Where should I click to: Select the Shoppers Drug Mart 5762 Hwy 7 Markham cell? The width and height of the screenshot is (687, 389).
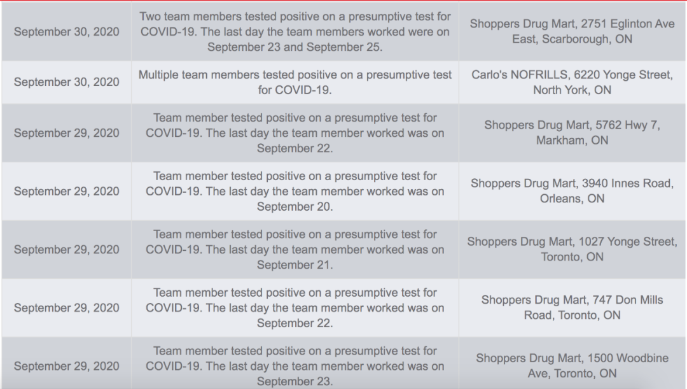pos(572,133)
